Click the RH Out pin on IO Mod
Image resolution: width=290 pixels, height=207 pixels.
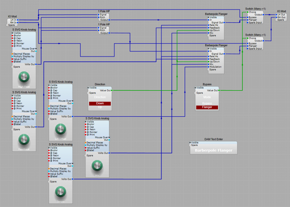pyautogui.click(x=277, y=17)
